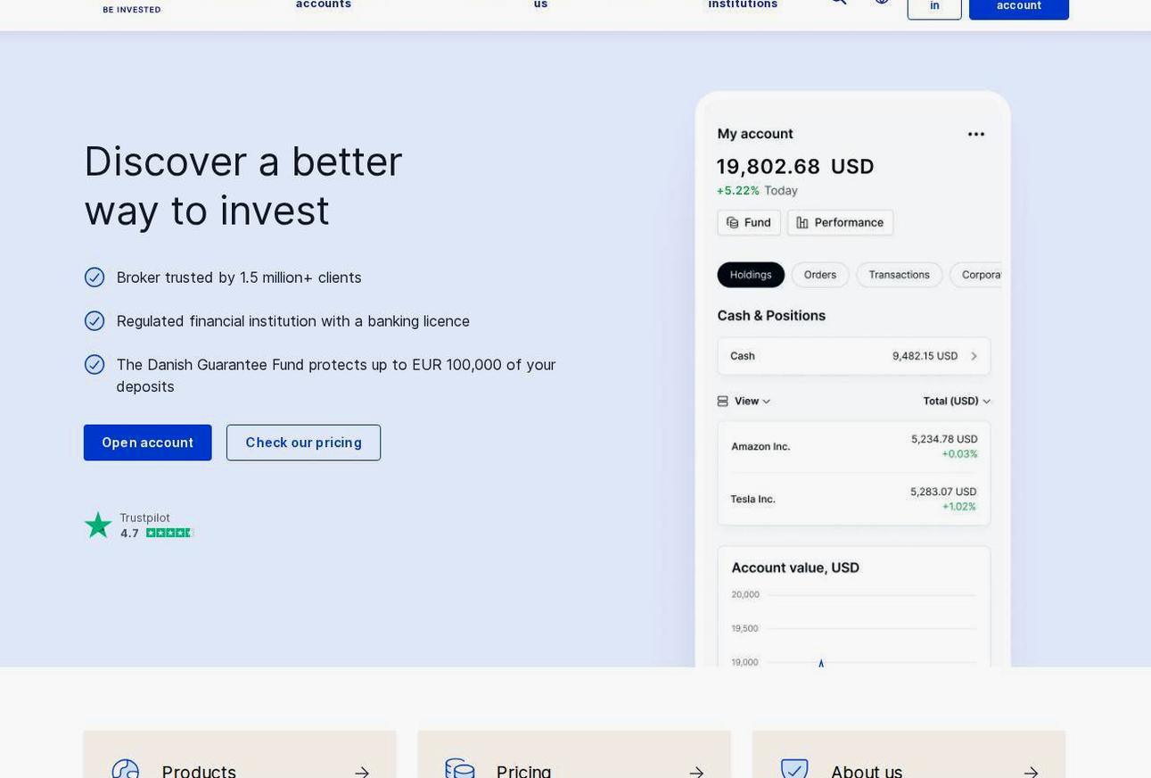1151x778 pixels.
Task: Switch to the Orders tab
Action: [x=820, y=275]
